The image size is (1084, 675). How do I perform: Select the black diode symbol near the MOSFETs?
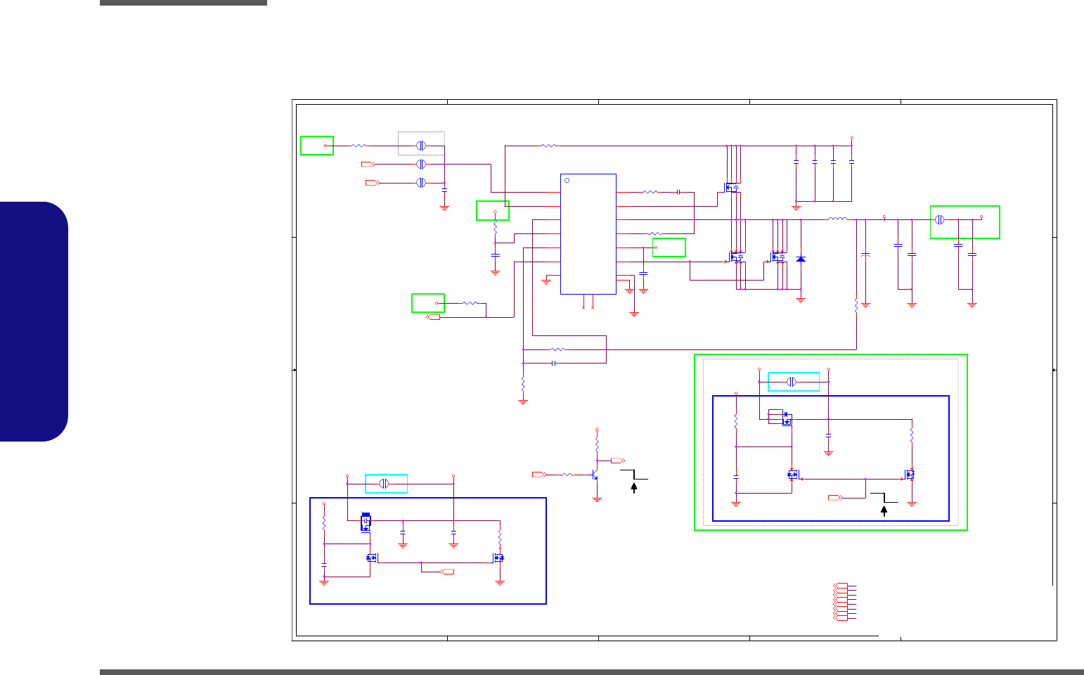(x=801, y=259)
